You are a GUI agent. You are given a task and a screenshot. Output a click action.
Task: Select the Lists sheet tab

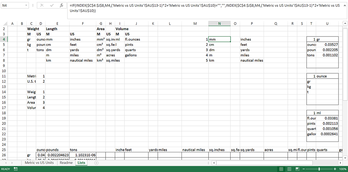coord(81,163)
